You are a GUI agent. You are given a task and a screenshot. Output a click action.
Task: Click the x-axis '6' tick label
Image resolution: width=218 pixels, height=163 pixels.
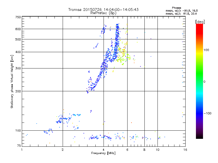(127, 150)
